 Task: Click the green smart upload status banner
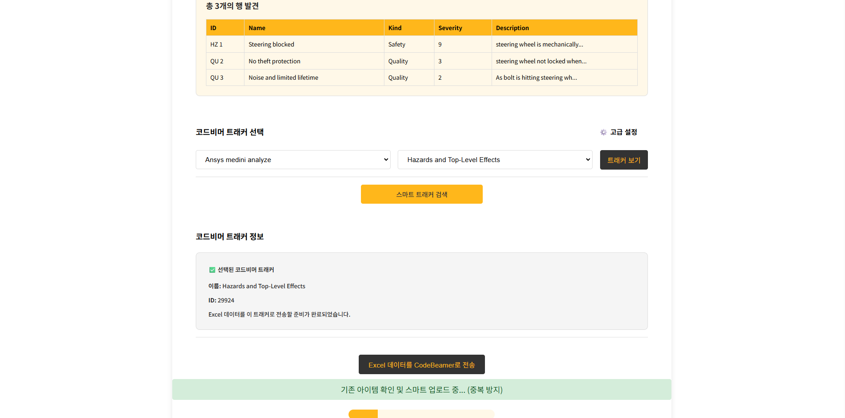[x=421, y=390]
